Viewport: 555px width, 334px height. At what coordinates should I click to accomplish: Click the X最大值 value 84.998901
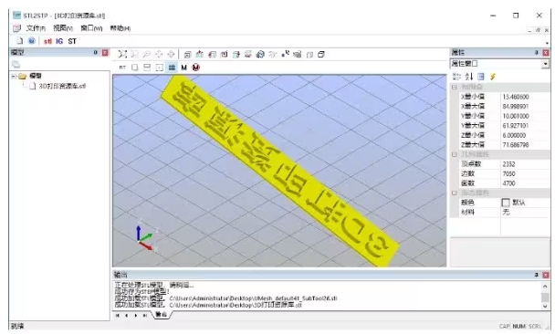(516, 107)
